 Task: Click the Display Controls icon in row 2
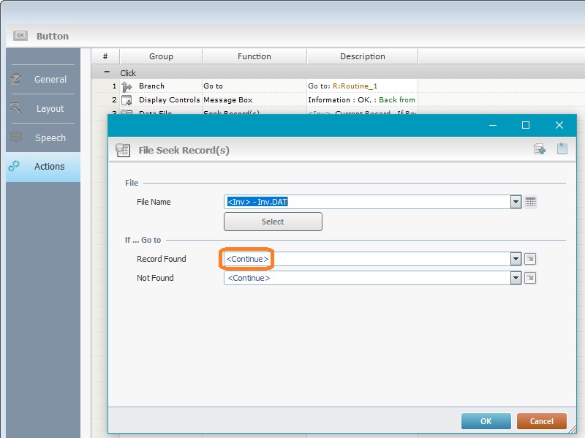tap(127, 100)
